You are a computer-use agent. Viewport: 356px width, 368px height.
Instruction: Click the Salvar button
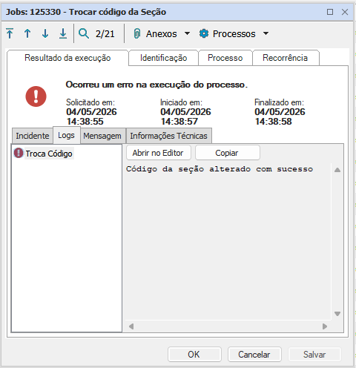click(x=314, y=355)
